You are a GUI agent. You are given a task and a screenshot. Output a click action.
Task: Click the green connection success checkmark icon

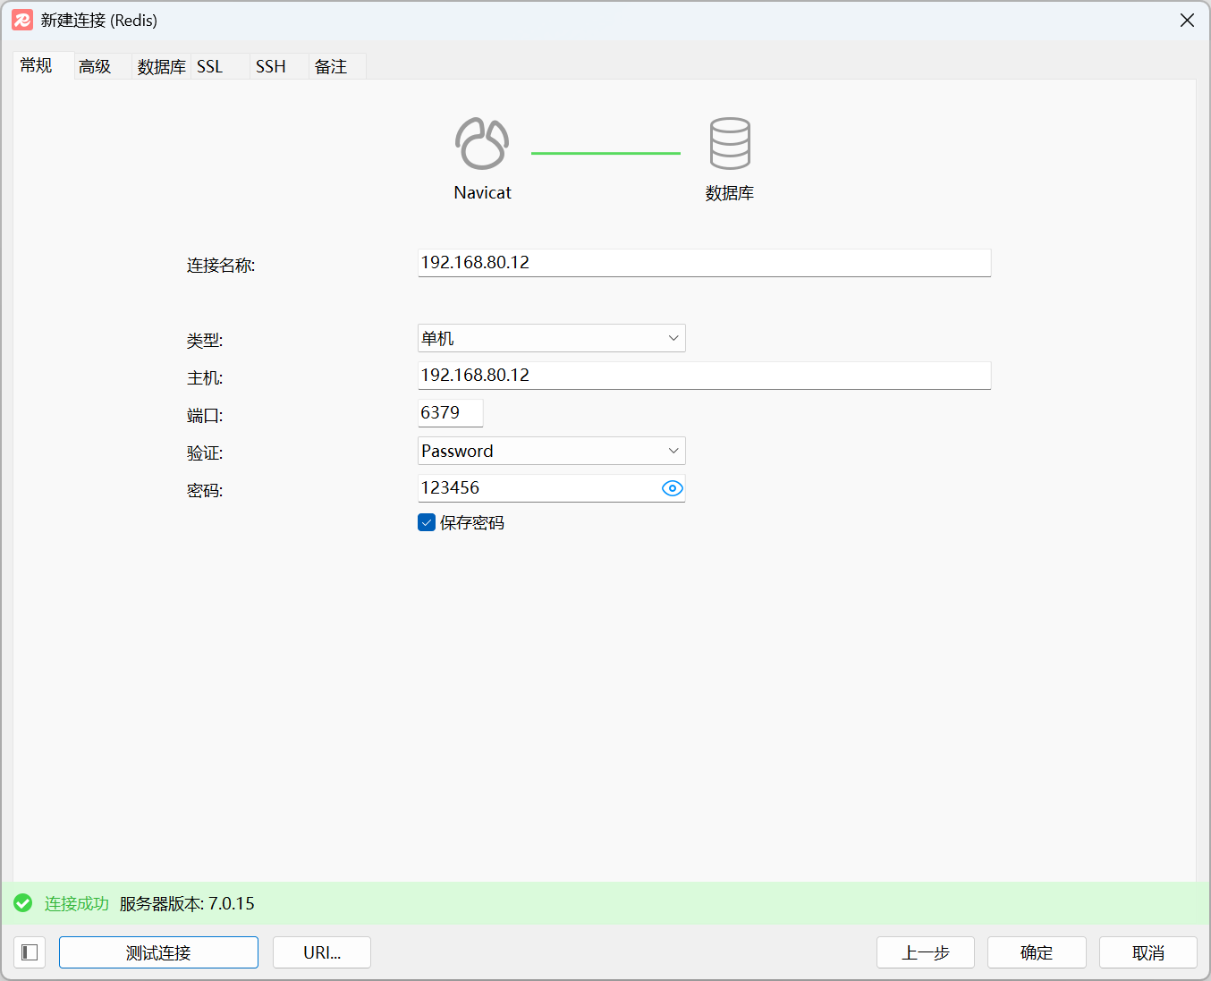coord(23,903)
